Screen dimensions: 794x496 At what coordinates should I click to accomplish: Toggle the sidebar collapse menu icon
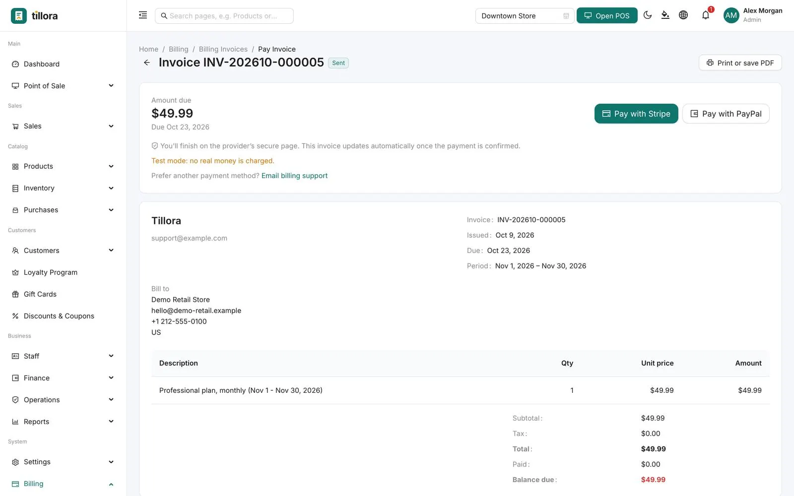coord(143,15)
